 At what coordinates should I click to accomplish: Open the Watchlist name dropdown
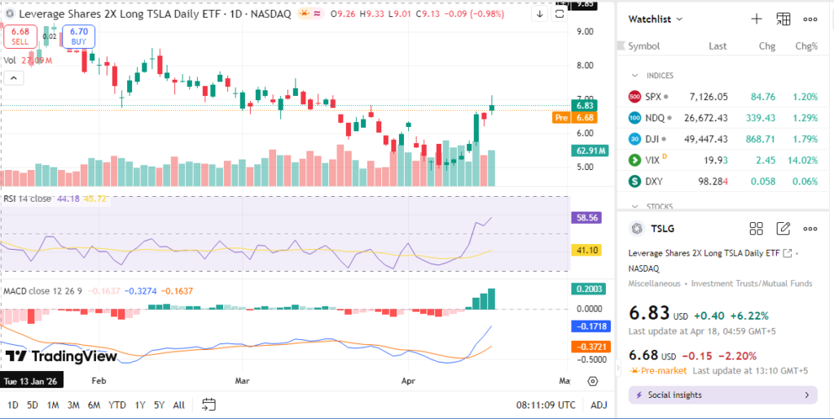click(656, 19)
